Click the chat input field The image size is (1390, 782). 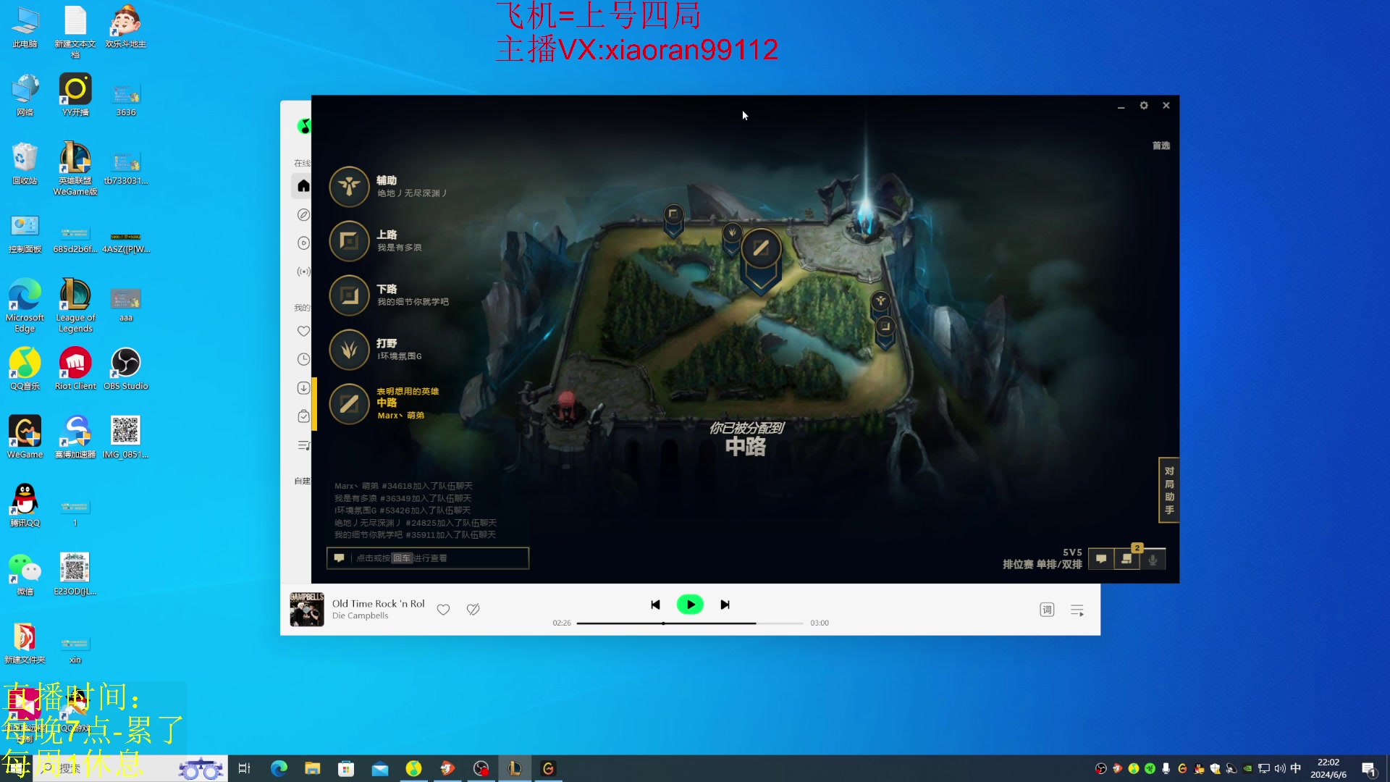(434, 558)
